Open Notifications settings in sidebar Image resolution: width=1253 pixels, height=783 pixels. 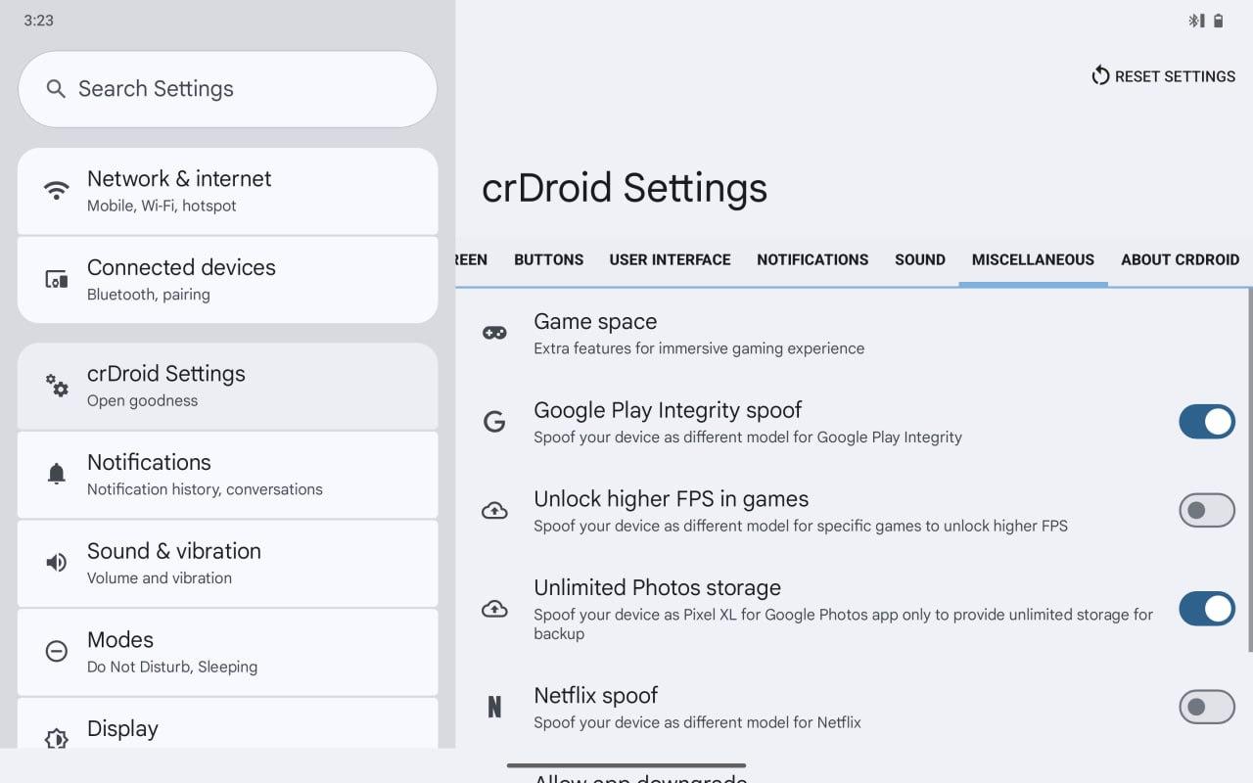[227, 475]
